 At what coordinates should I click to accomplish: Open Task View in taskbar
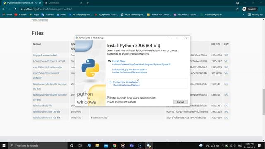tap(80, 145)
